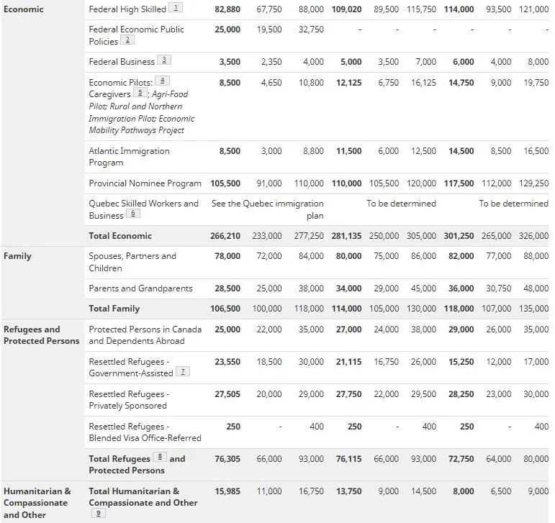The height and width of the screenshot is (523, 555).
Task: Select the Total Family row label
Action: [x=114, y=309]
